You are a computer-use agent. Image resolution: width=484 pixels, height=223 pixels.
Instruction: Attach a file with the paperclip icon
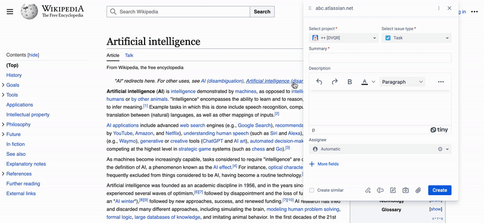click(x=418, y=190)
